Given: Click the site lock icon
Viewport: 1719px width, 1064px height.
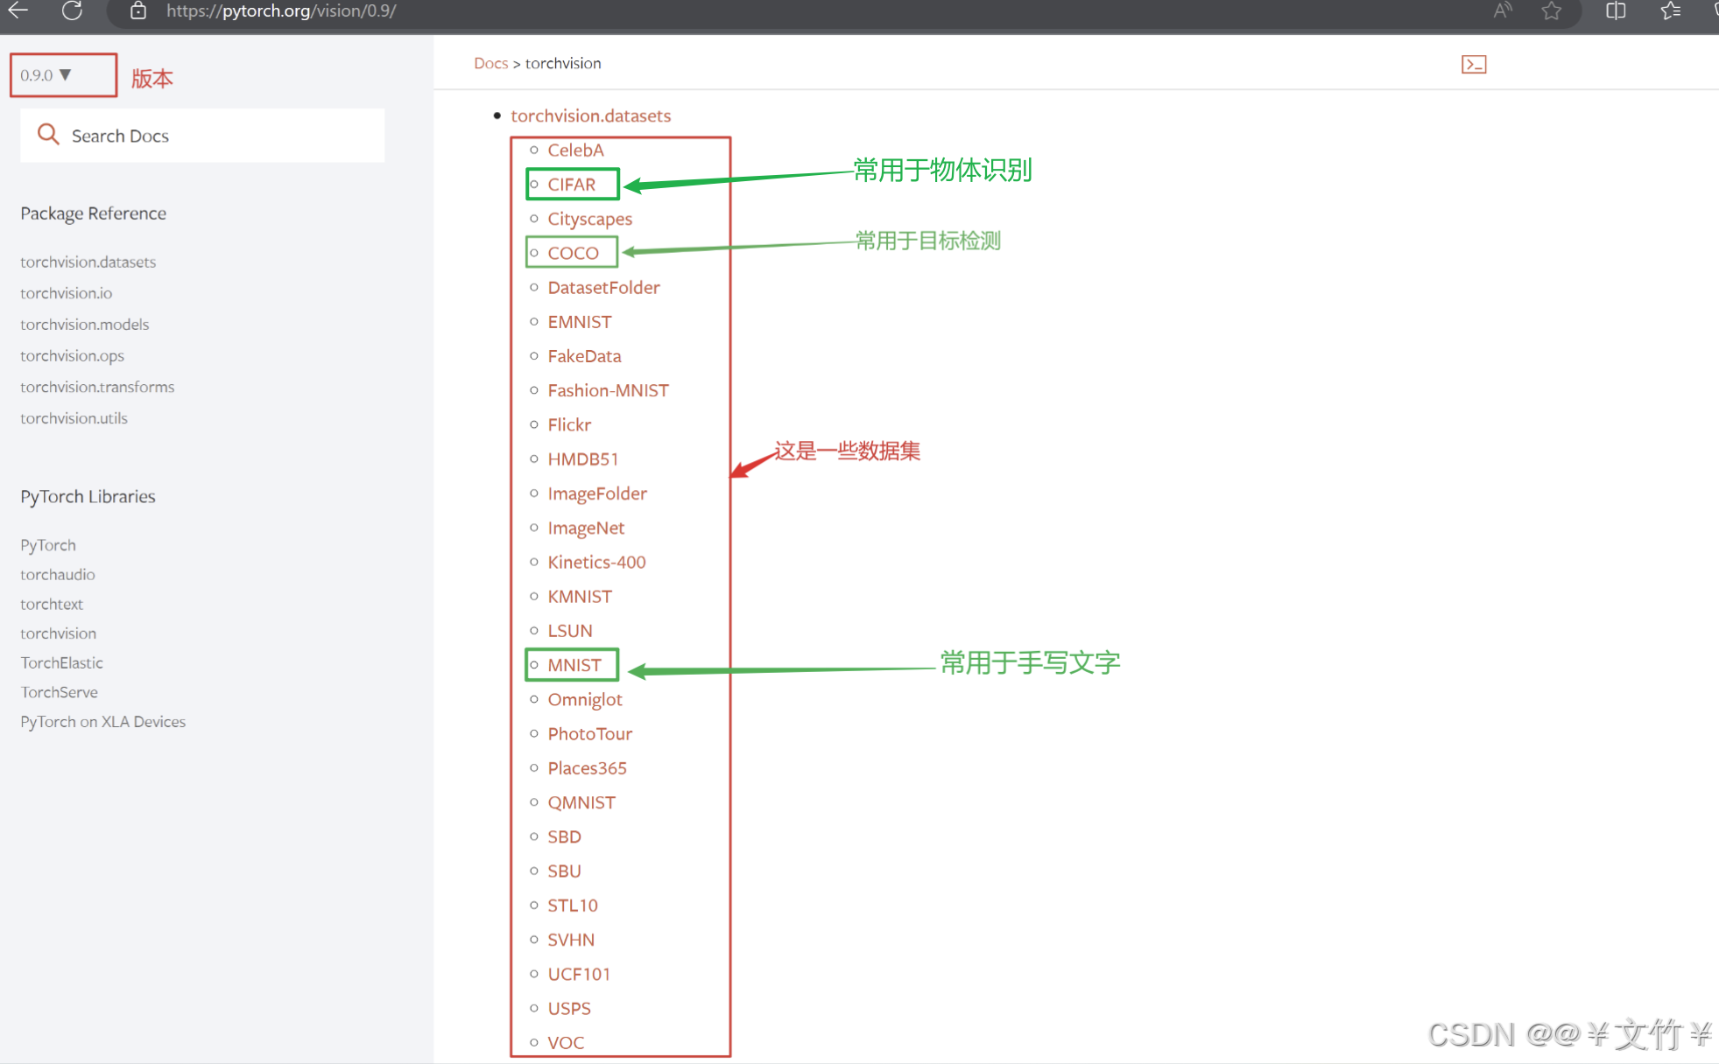Looking at the screenshot, I should click(x=138, y=10).
